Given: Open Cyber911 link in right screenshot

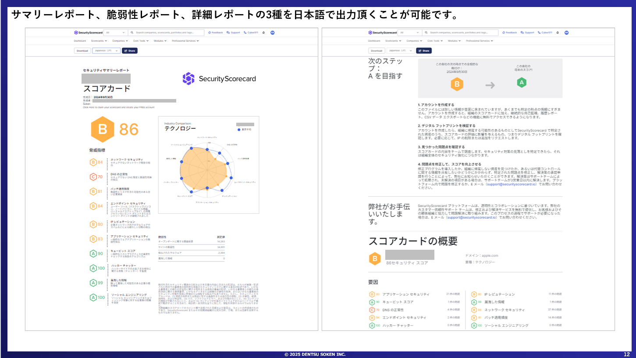Looking at the screenshot, I should tap(545, 32).
